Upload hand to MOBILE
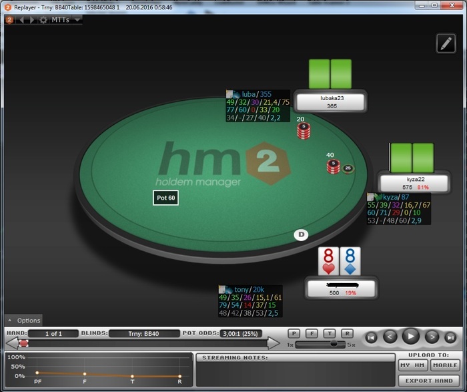Image resolution: width=467 pixels, height=392 pixels. click(445, 365)
